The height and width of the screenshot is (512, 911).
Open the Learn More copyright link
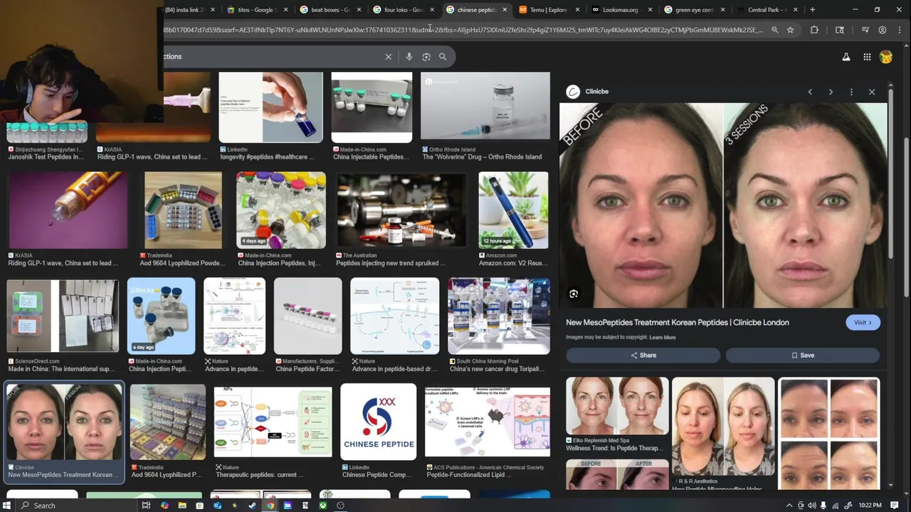tap(663, 337)
